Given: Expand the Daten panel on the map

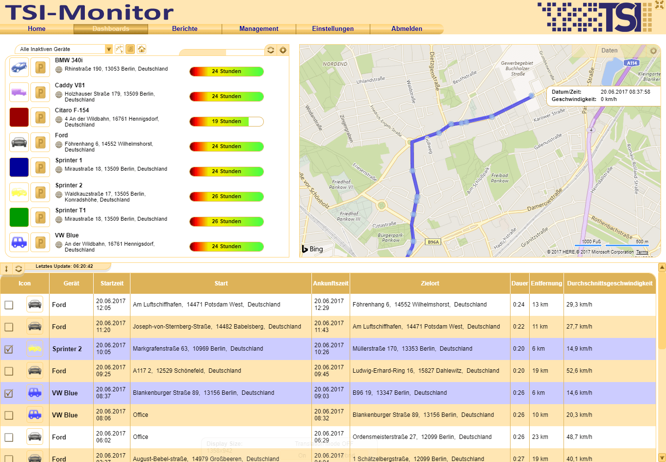Looking at the screenshot, I should click(x=610, y=51).
